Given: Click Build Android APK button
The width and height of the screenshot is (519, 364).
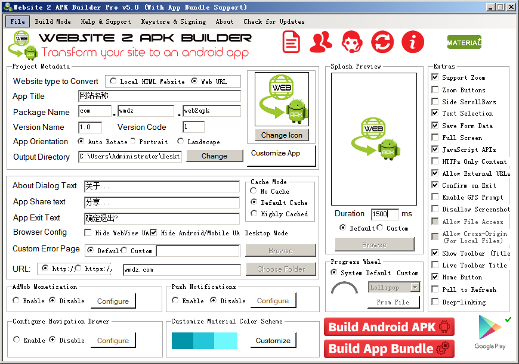Looking at the screenshot, I should coord(389,327).
